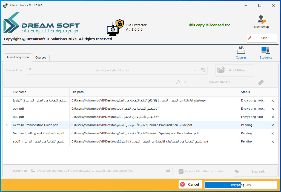Maximize the File Protector window

tap(259, 5)
